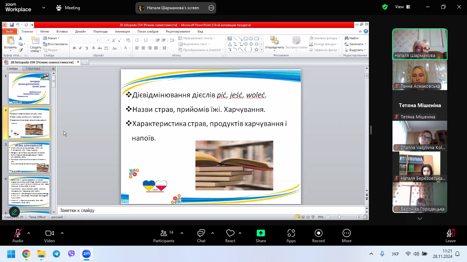This screenshot has width=467, height=262.
Task: Click the Найти (Find) binoculars button
Action: click(351, 38)
